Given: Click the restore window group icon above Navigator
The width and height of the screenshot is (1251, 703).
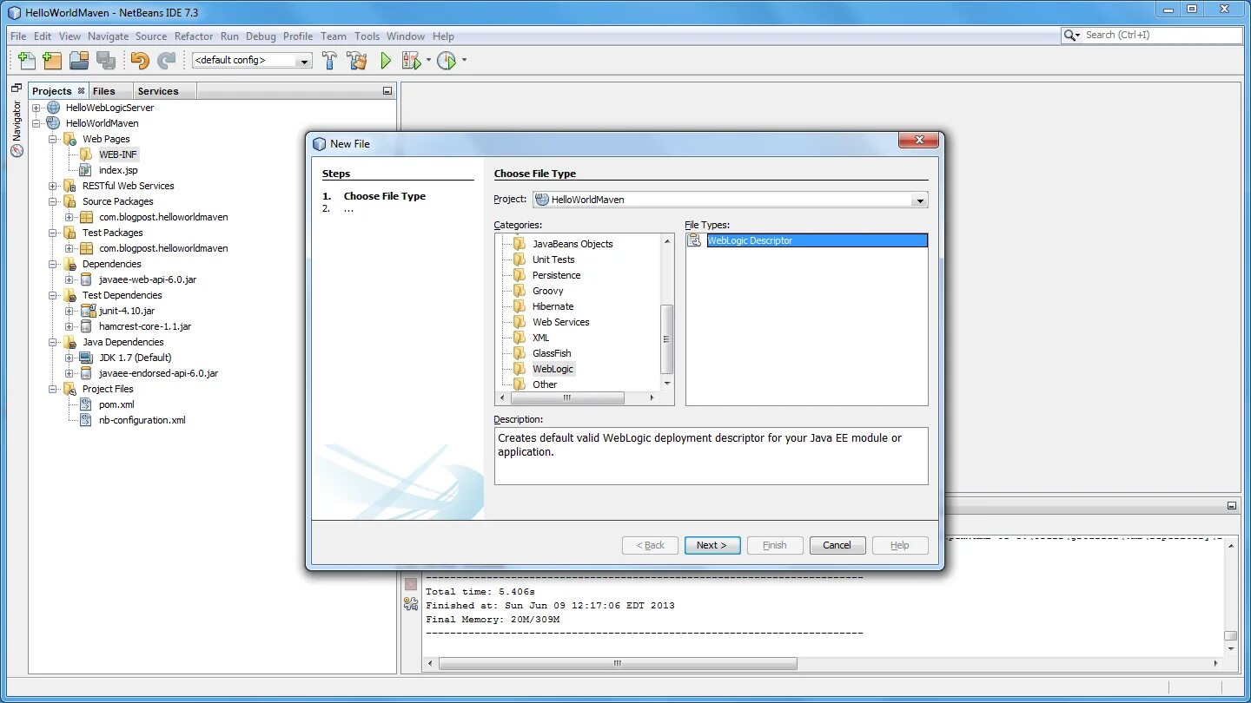Looking at the screenshot, I should [x=17, y=88].
